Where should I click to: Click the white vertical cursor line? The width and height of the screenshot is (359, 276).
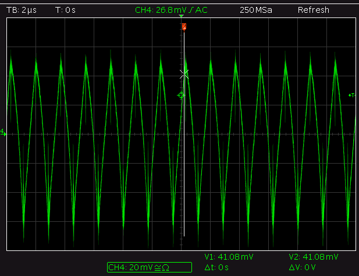tap(184, 134)
